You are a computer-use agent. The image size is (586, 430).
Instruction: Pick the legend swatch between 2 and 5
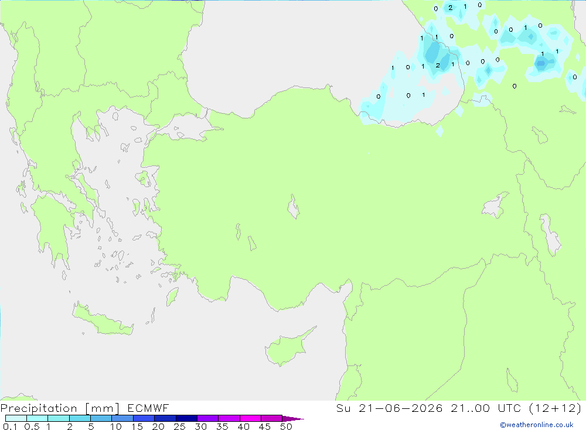tap(80, 418)
